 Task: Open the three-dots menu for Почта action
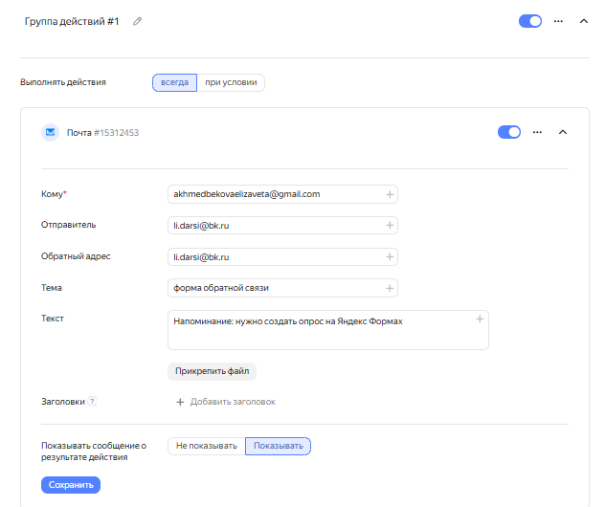click(537, 132)
